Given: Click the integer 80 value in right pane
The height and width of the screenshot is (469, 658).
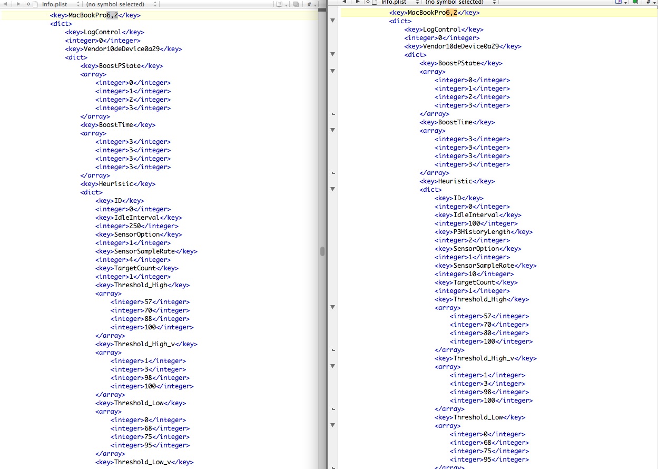Looking at the screenshot, I should pyautogui.click(x=489, y=333).
